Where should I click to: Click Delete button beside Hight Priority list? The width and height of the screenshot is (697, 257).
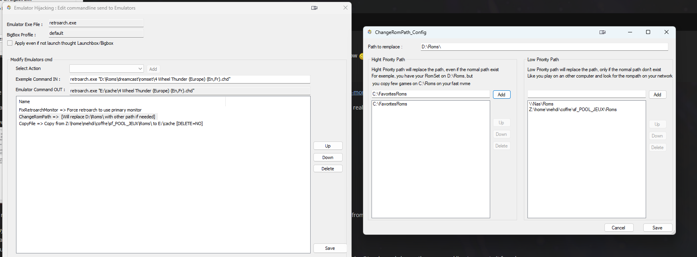[501, 146]
